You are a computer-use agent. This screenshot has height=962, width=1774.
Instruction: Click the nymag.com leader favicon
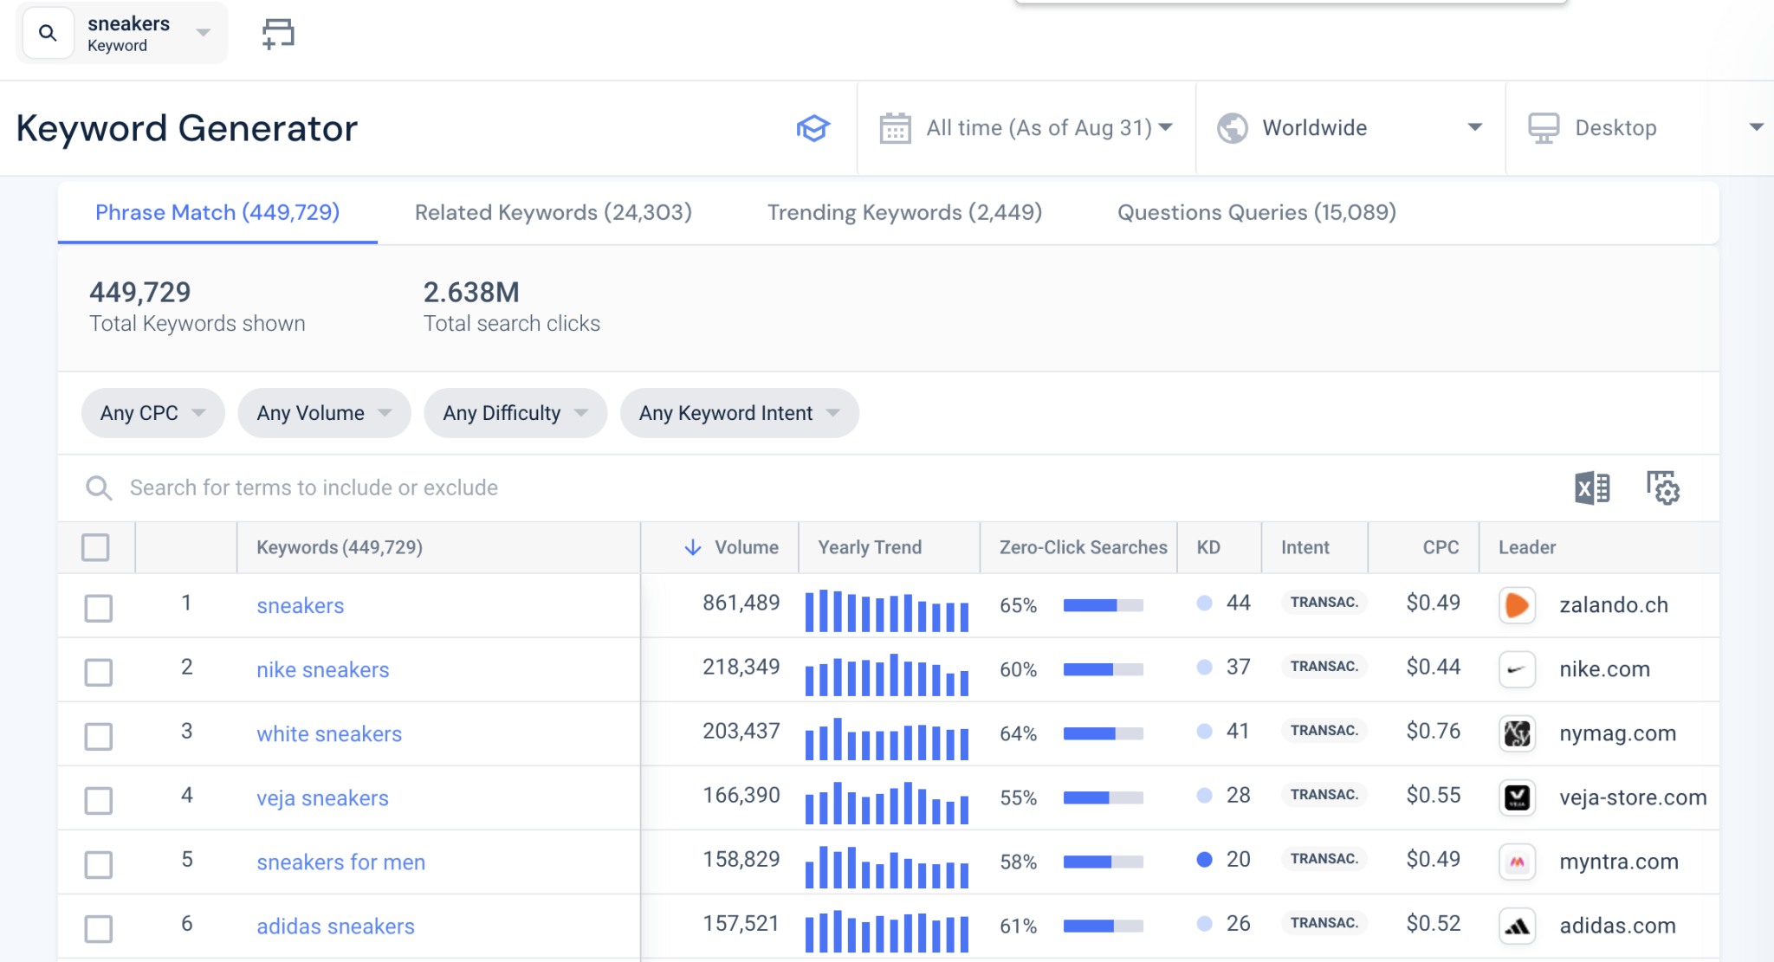pos(1517,733)
